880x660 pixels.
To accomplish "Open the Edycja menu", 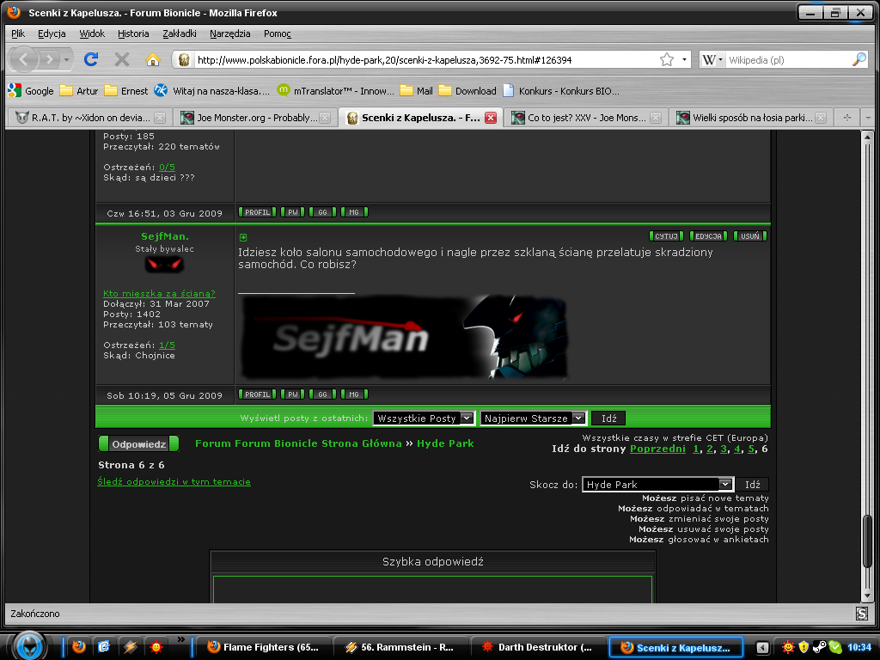I will tap(52, 34).
